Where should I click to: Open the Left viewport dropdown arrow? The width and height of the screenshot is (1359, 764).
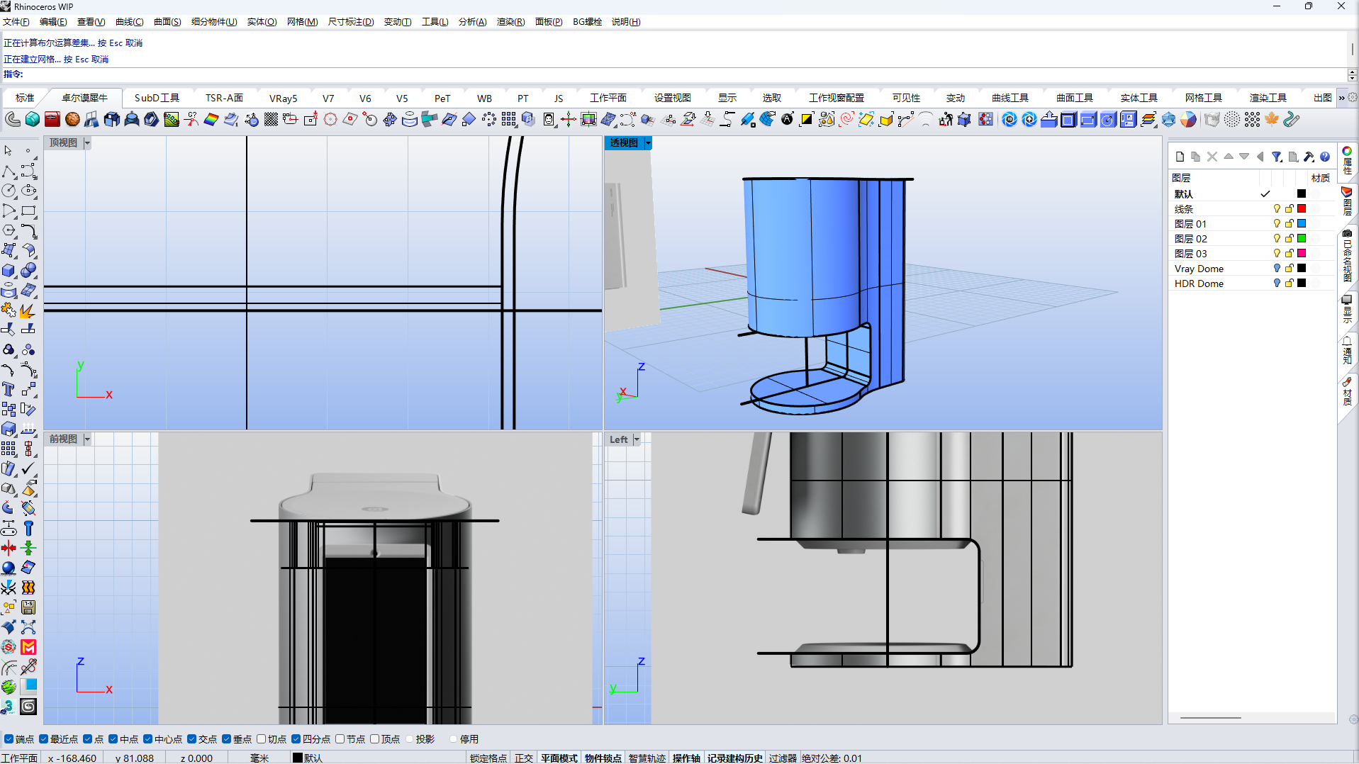[637, 439]
